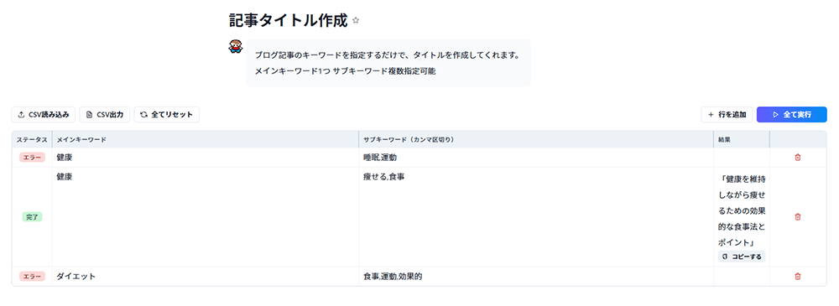The height and width of the screenshot is (306, 839).
Task: Click the 完了 status badge
Action: 32,216
